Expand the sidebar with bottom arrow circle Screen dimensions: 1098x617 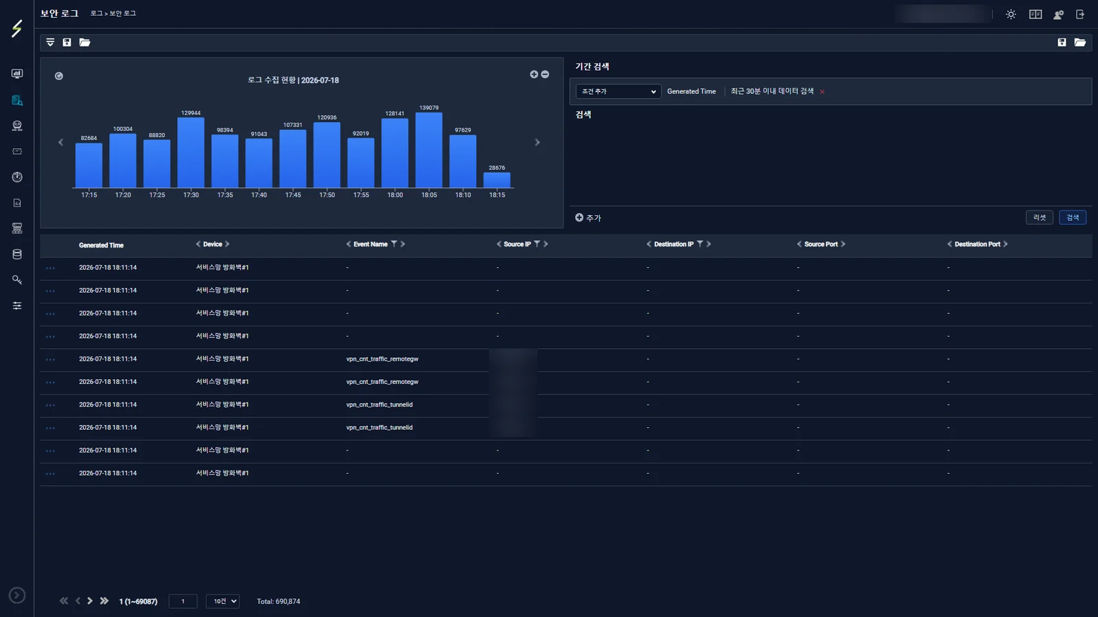[x=17, y=595]
